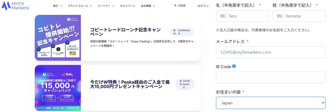Click the 法人口座の場合 note text
The image size is (331, 112).
click(263, 30)
